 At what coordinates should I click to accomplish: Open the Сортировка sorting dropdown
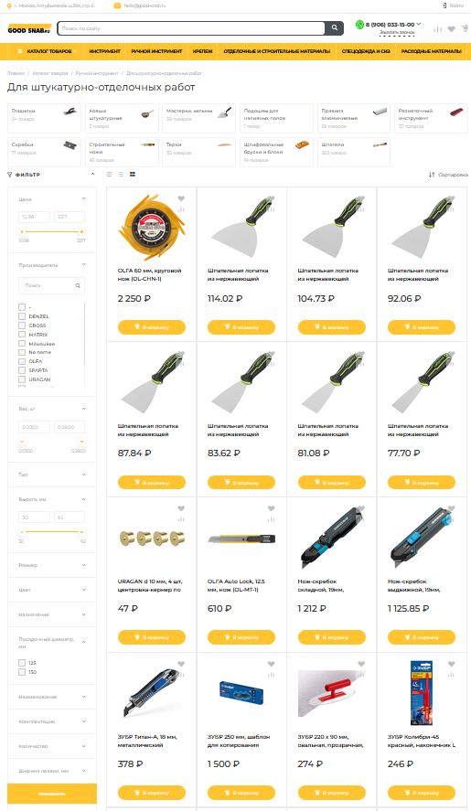point(448,175)
